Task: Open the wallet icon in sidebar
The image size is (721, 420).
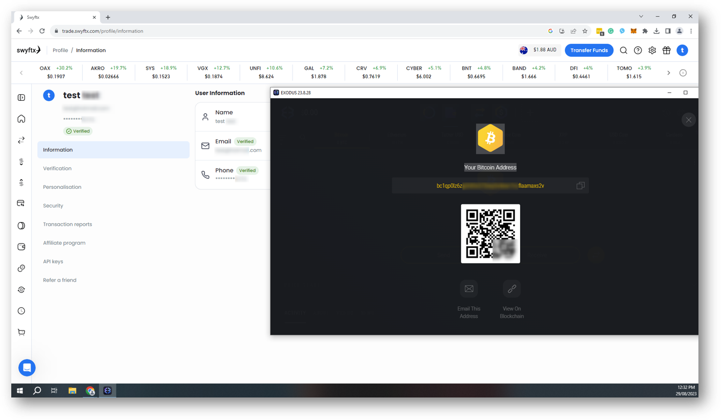Action: (21, 247)
